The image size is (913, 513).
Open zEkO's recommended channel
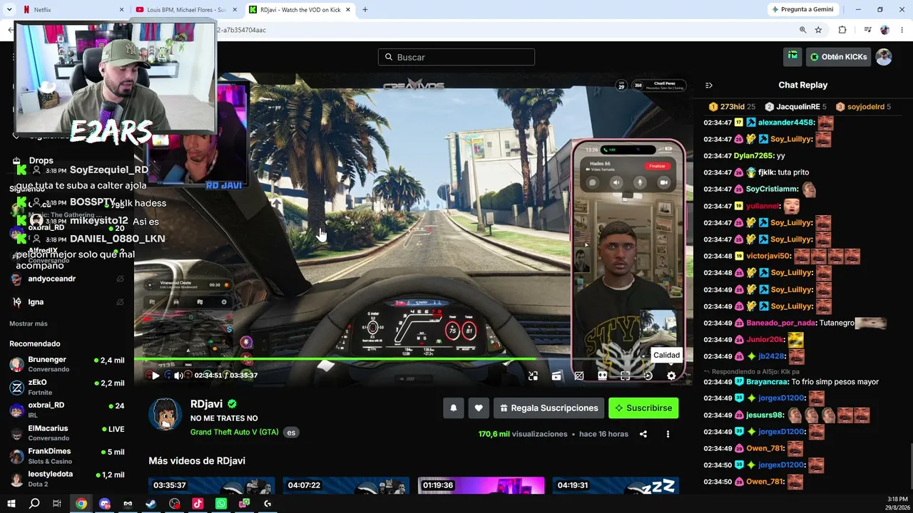point(67,387)
